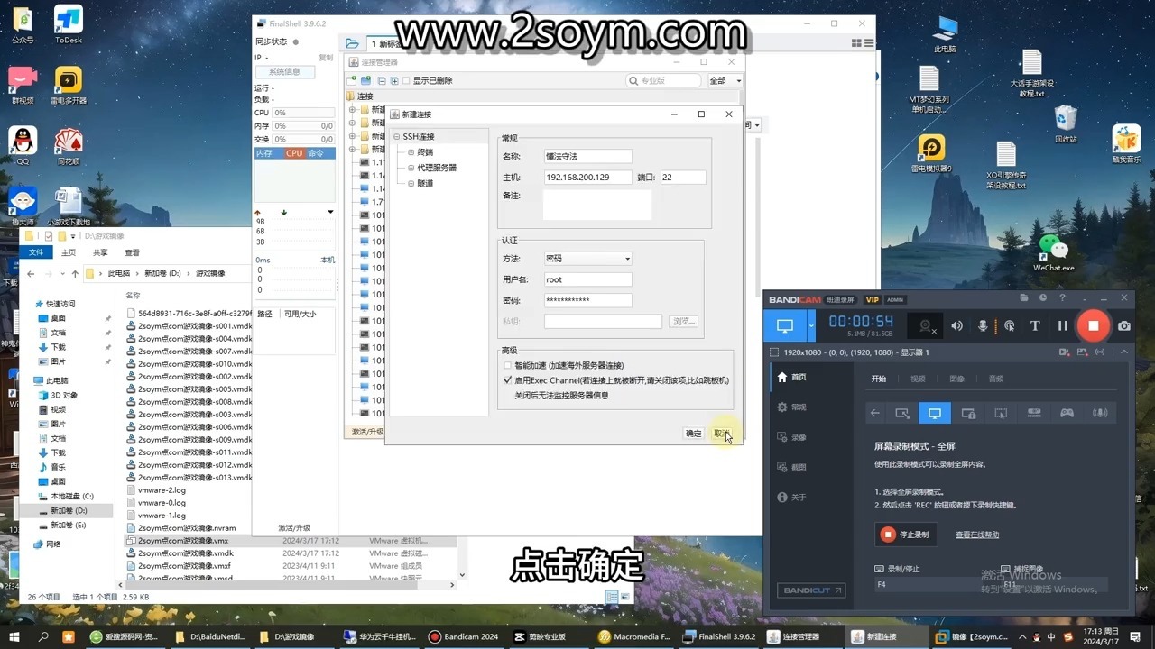The height and width of the screenshot is (649, 1155).
Task: Click 取消 in the 新建连接 dialog
Action: [x=720, y=434]
